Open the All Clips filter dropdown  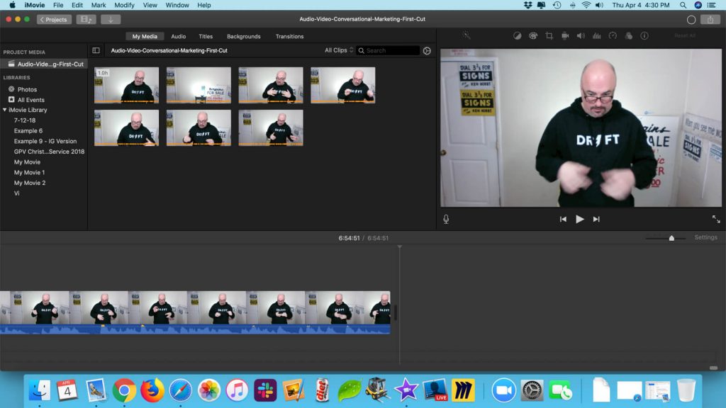[x=339, y=50]
